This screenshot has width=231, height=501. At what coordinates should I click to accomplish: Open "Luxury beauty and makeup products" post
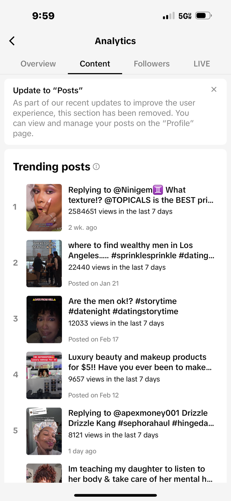(141, 362)
